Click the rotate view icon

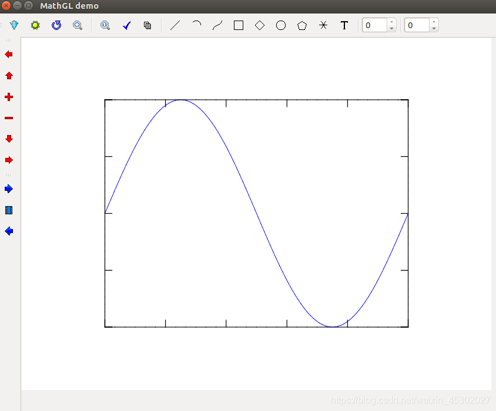pyautogui.click(x=56, y=25)
